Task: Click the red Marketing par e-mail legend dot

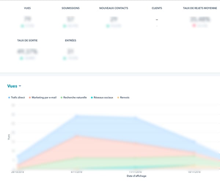Action: point(30,97)
